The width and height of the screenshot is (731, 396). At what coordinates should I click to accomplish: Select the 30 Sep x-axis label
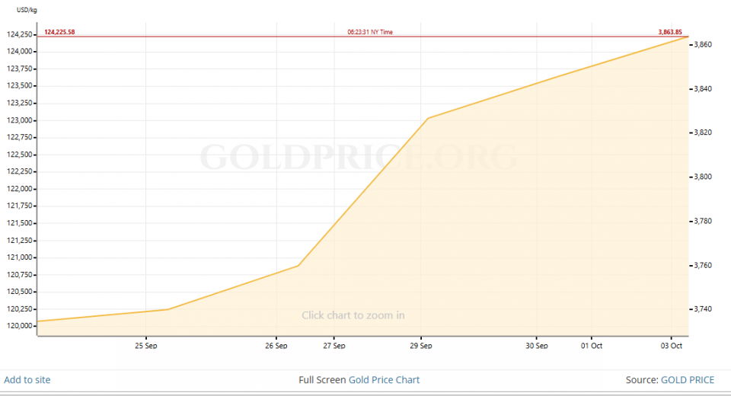[536, 346]
